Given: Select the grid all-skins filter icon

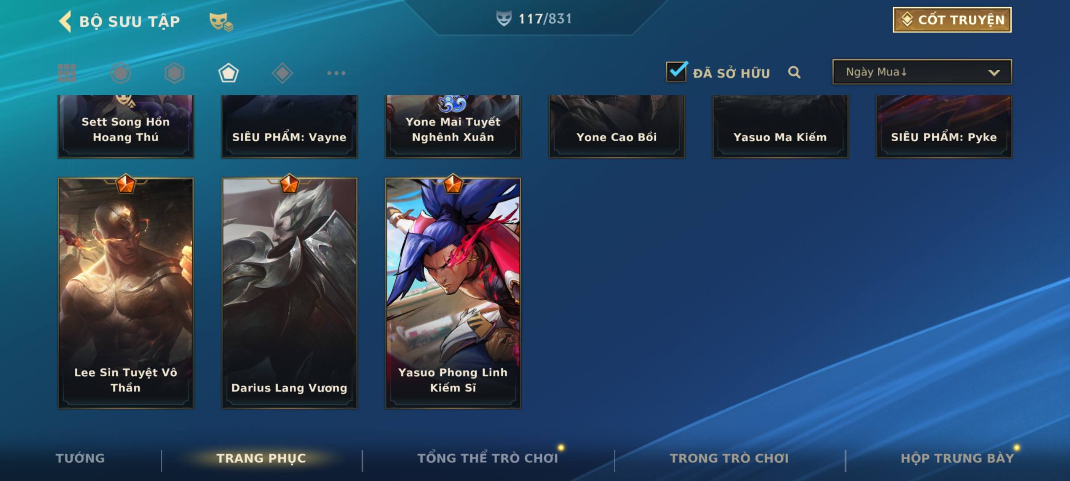Looking at the screenshot, I should coord(67,73).
